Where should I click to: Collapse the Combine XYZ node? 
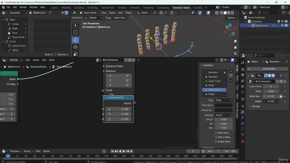pyautogui.click(x=106, y=98)
